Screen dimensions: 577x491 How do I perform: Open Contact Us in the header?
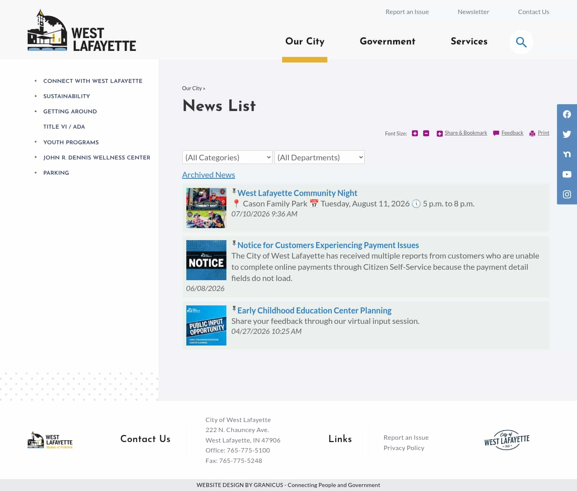[533, 12]
